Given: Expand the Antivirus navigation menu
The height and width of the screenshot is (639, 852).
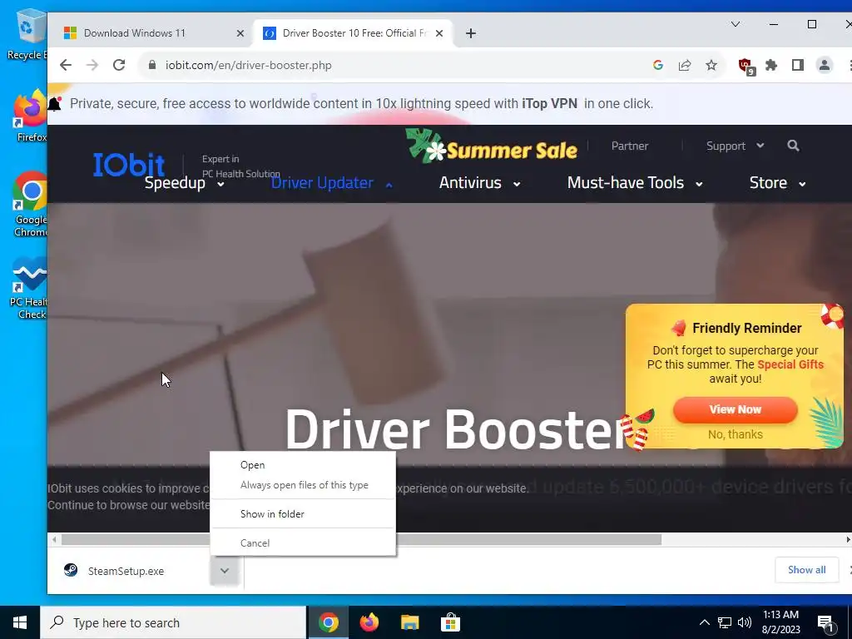Looking at the screenshot, I should [x=480, y=183].
